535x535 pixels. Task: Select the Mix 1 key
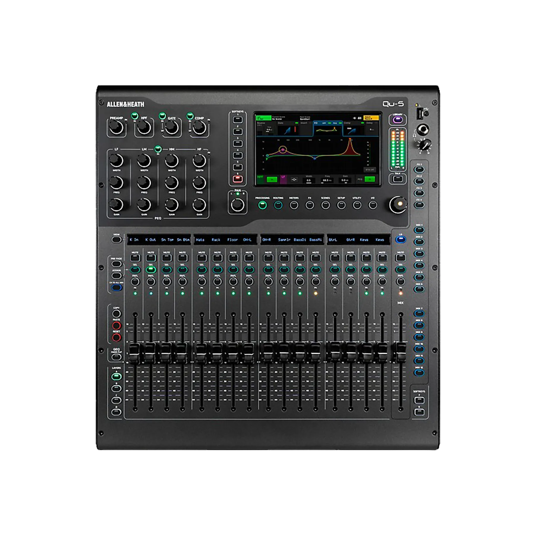coord(419,230)
